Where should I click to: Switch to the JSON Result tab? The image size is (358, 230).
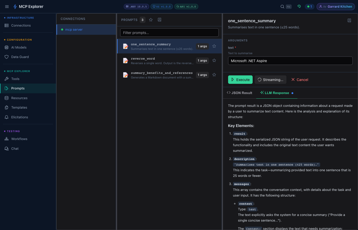pos(240,93)
